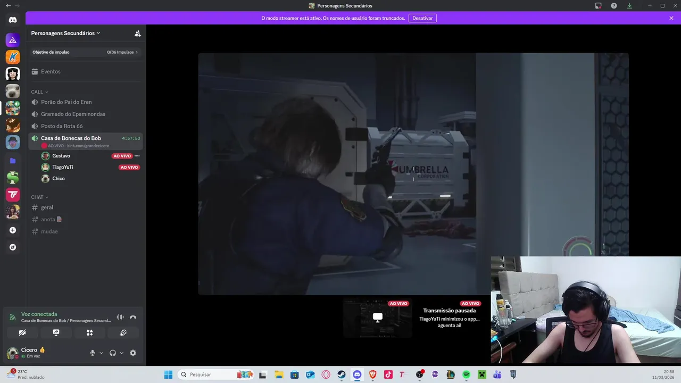Join Gramado do Epaminondas voice channel
Viewport: 681px width, 383px height.
point(86,114)
